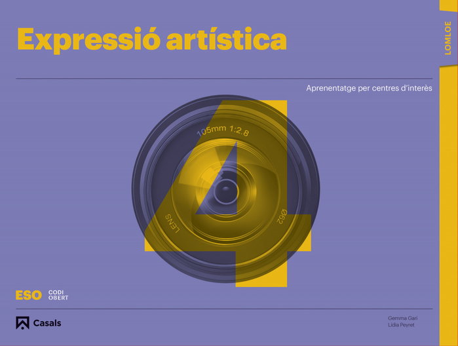Click the LENS text on lens ring
This screenshot has height=346, width=458.
[172, 224]
